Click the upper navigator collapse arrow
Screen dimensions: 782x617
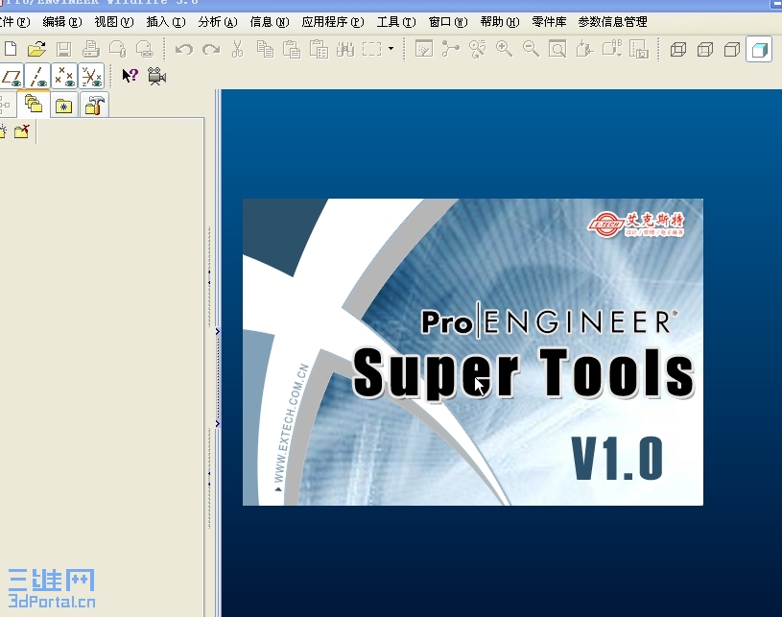point(218,332)
